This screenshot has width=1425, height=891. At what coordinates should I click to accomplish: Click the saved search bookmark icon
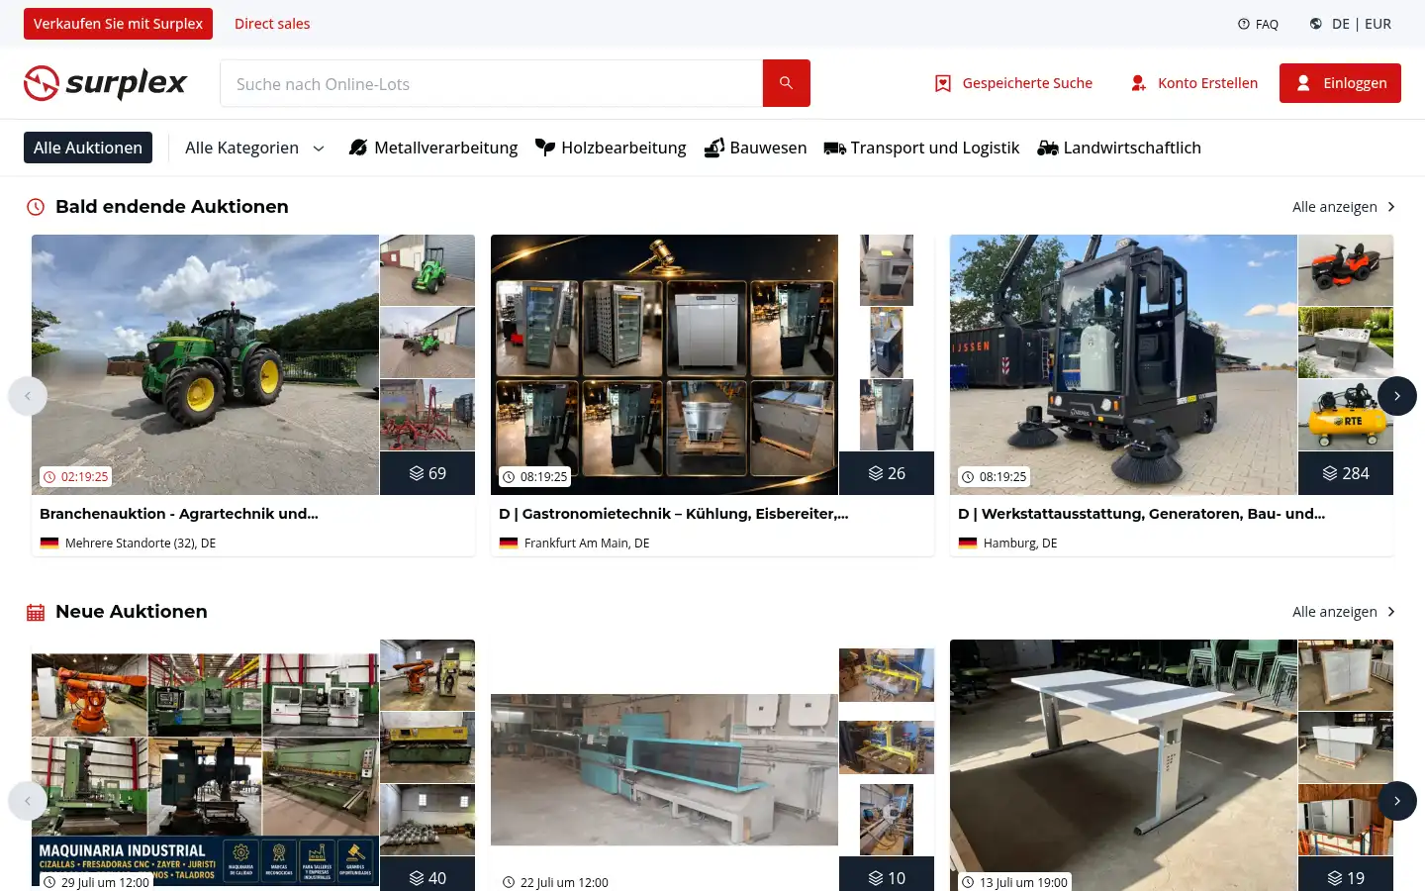(x=943, y=83)
